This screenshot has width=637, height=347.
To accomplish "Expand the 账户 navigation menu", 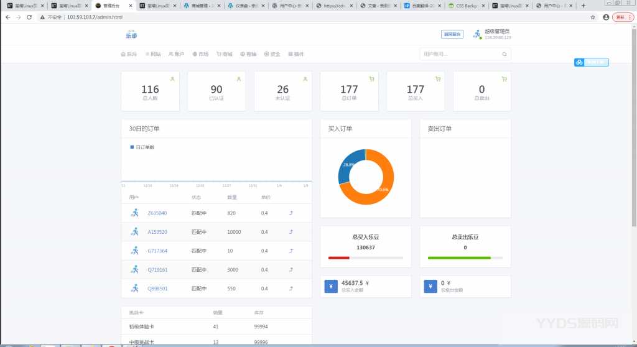I will [177, 54].
